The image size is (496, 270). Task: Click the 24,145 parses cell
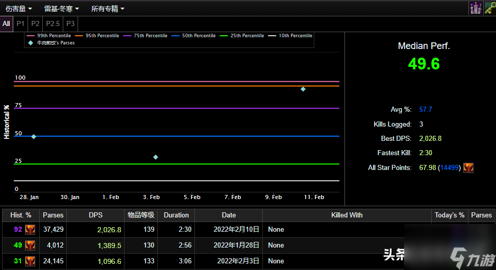[x=53, y=261]
